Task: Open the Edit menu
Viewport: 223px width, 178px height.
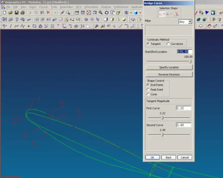Action: coord(15,7)
